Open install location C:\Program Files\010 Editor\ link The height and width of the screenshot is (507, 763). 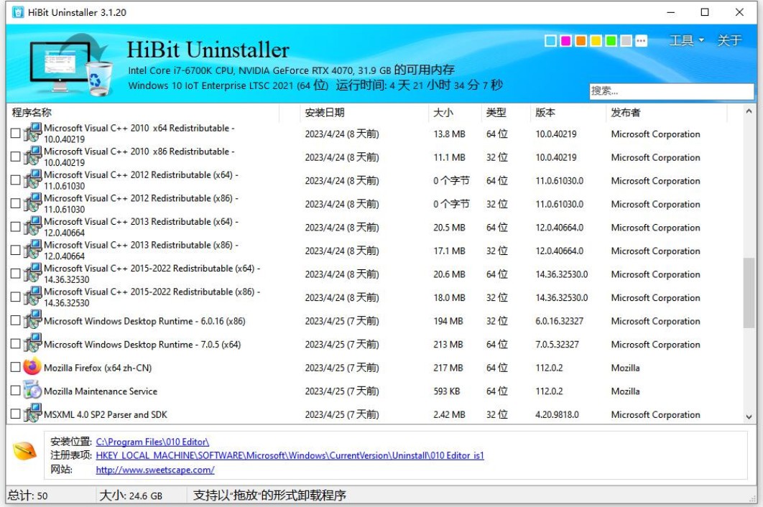tap(152, 442)
